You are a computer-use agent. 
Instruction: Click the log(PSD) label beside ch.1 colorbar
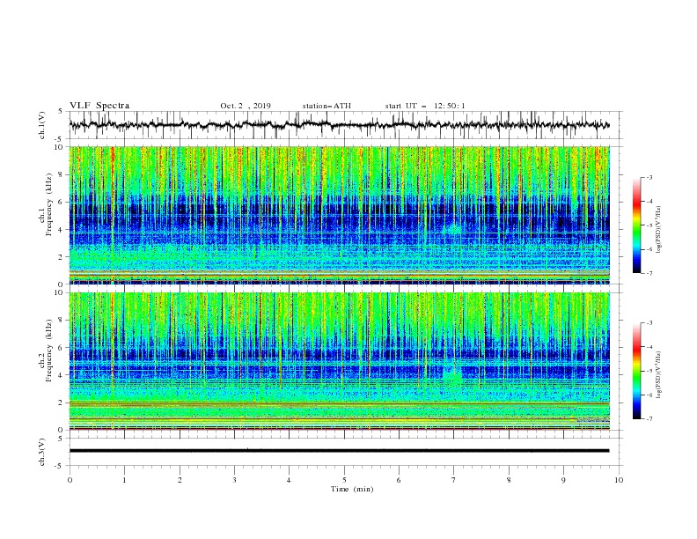tap(659, 230)
